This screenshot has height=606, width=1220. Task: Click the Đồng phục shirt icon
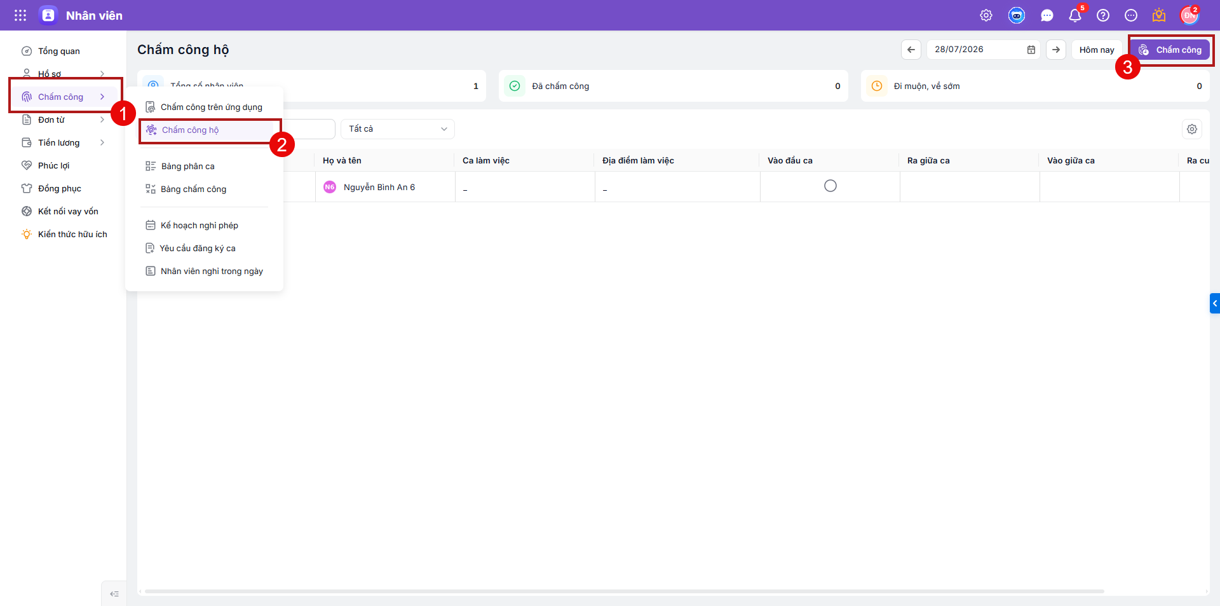point(27,188)
